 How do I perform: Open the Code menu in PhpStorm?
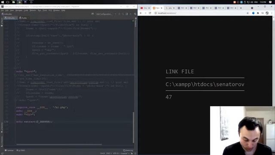26,10
